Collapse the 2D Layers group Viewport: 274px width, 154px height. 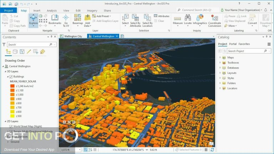point(5,121)
